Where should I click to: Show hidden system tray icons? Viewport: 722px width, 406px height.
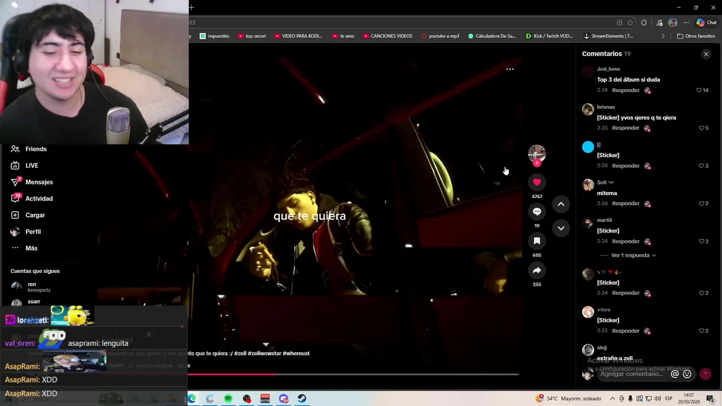[612, 399]
